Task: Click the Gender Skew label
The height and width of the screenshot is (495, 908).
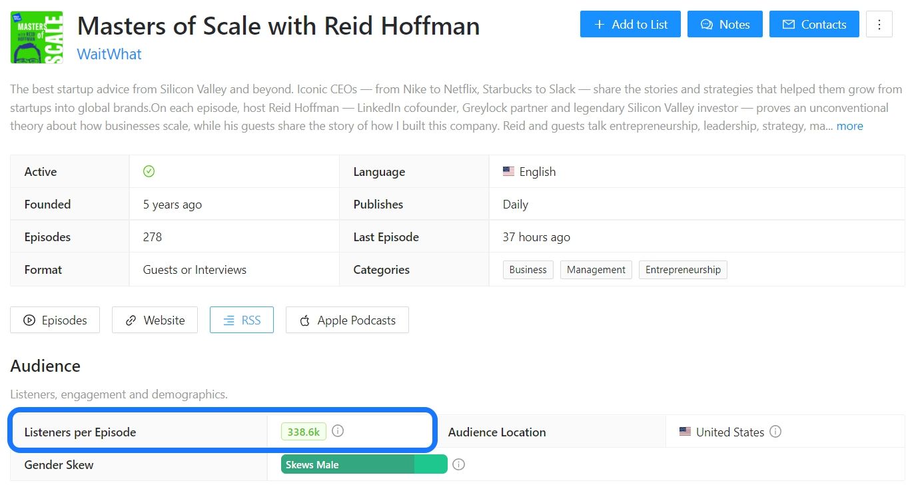Action: (x=59, y=464)
